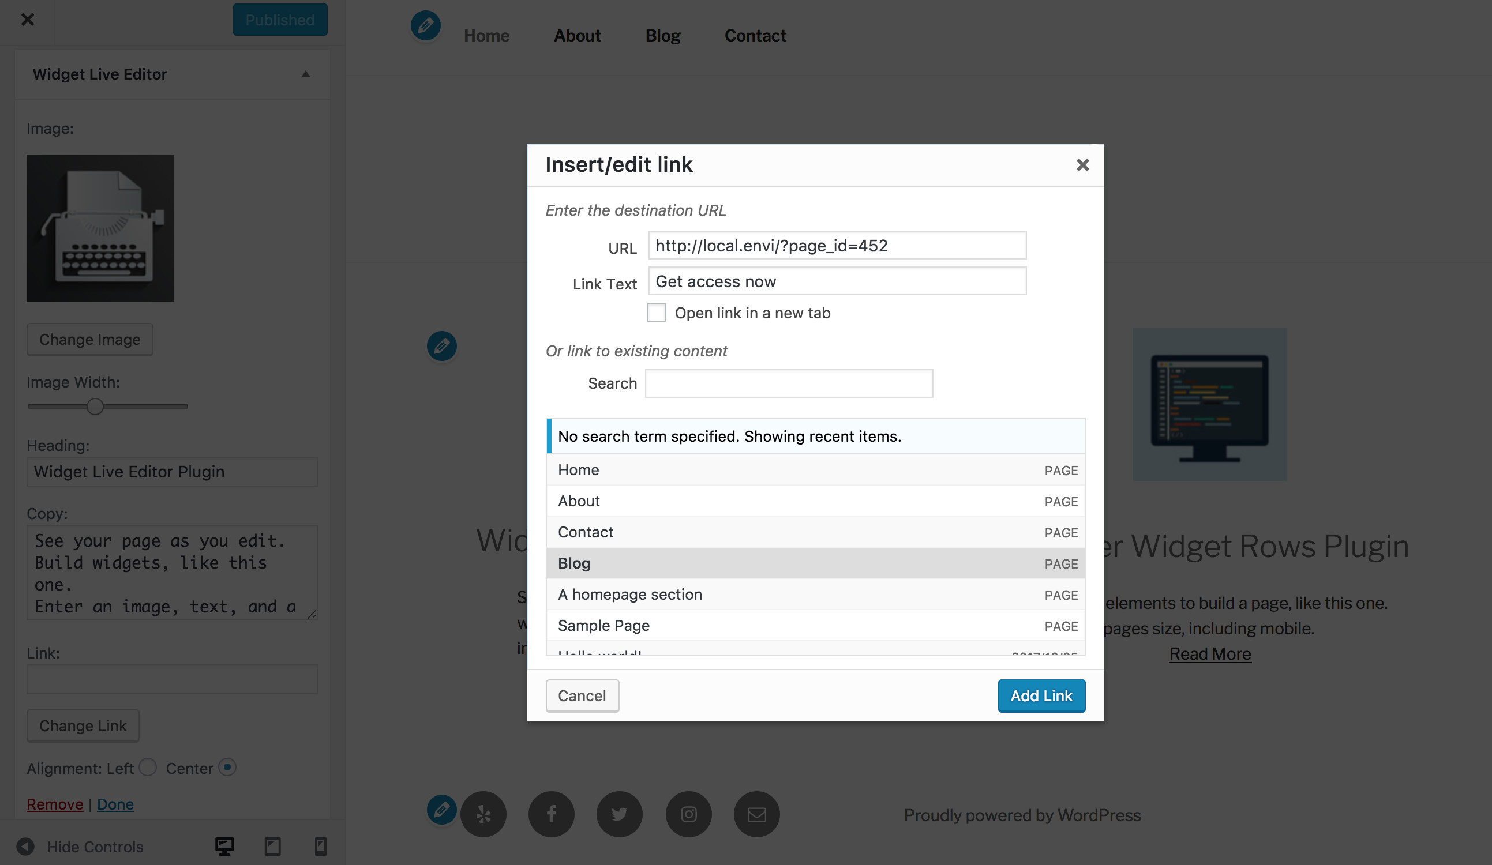
Task: Select Left alignment radio button
Action: (148, 768)
